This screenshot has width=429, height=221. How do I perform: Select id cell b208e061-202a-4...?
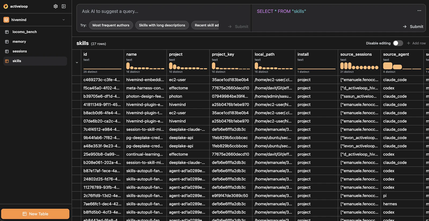tap(102, 163)
